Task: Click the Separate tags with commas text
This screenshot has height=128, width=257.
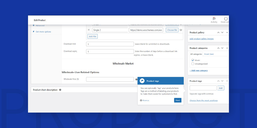Action: [201, 94]
